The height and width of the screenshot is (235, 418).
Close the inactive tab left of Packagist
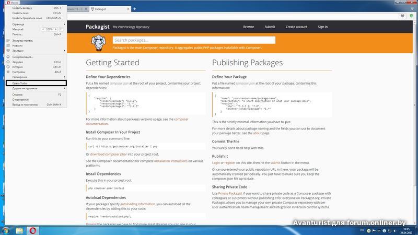click(x=86, y=9)
